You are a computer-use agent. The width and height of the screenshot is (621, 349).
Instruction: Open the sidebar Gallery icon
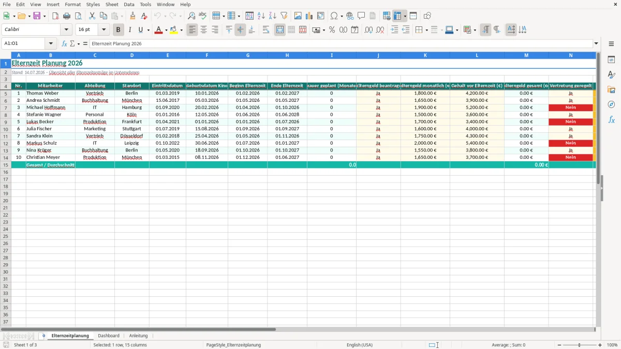(611, 89)
